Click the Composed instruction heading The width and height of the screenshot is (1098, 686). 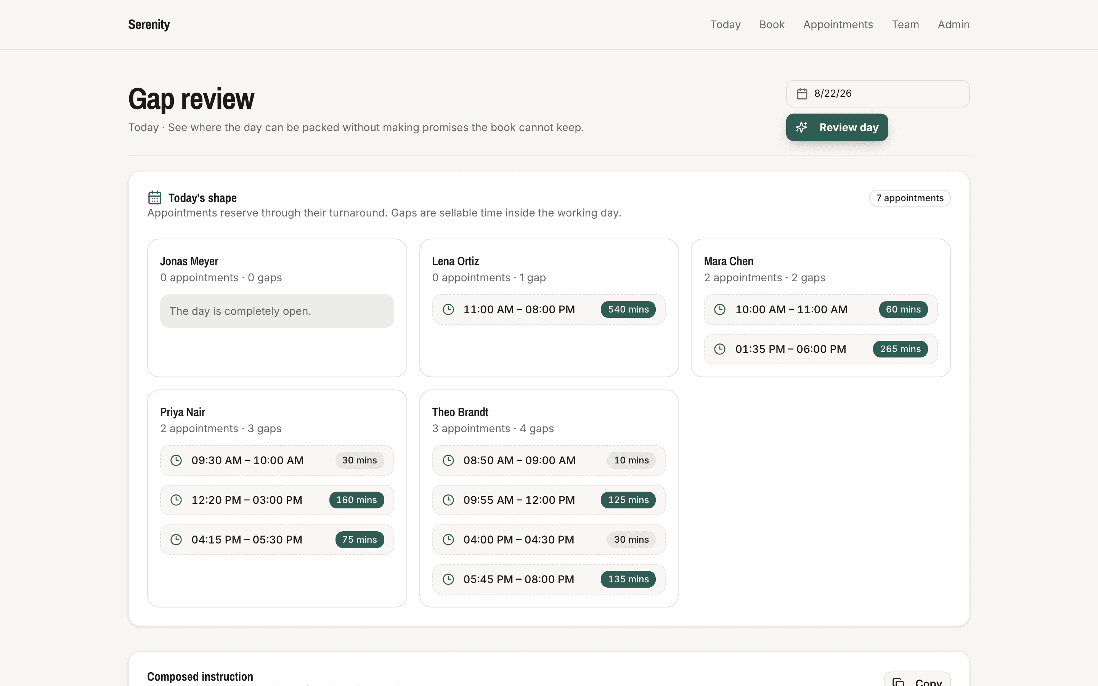coord(200,676)
